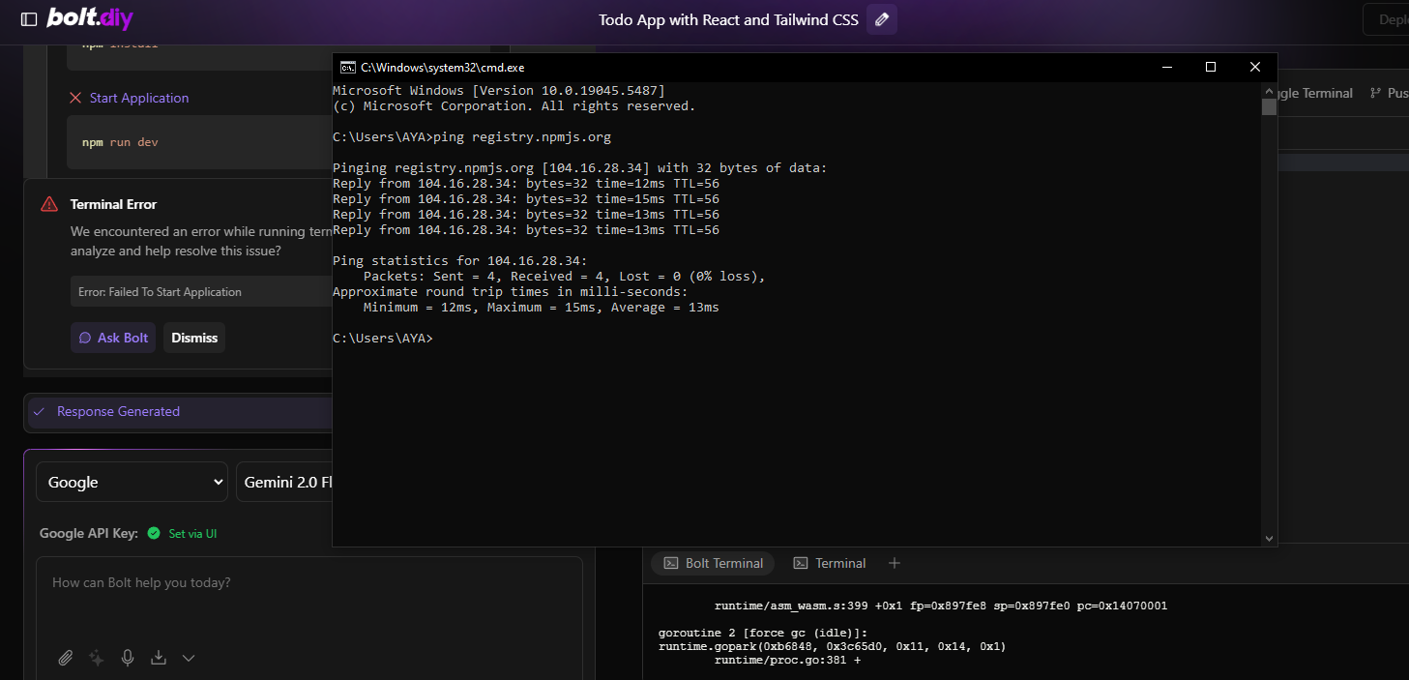
Task: Click the reply line showing time=12ms
Action: tap(526, 184)
